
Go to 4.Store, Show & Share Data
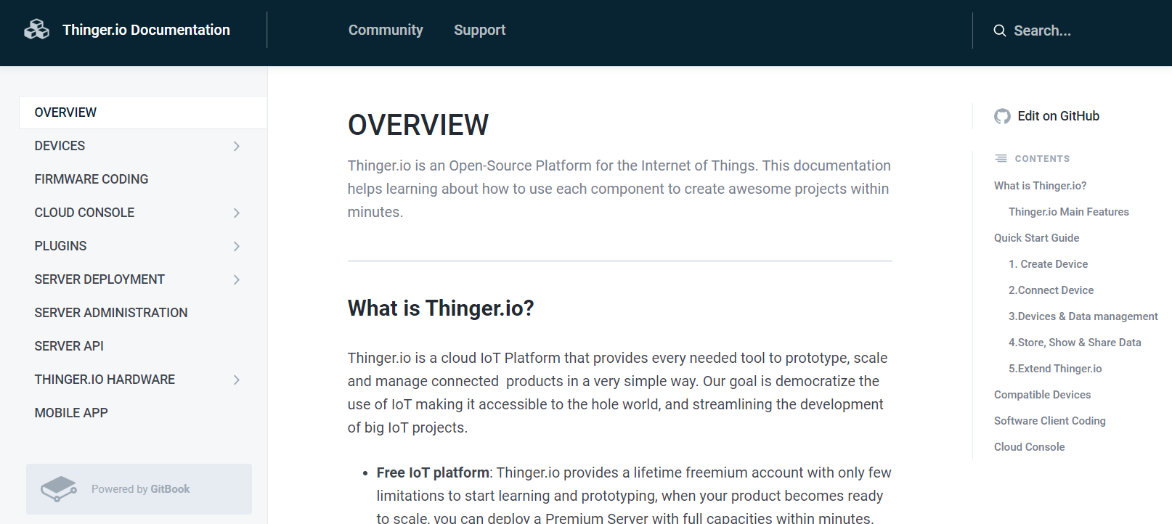(1075, 343)
